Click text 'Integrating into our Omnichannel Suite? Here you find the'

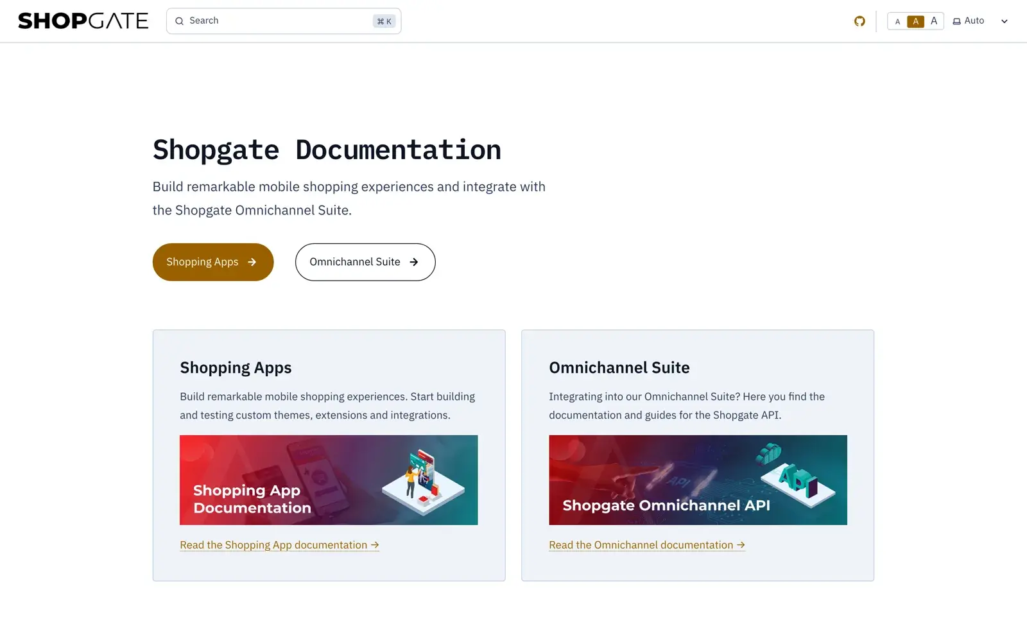point(687,397)
